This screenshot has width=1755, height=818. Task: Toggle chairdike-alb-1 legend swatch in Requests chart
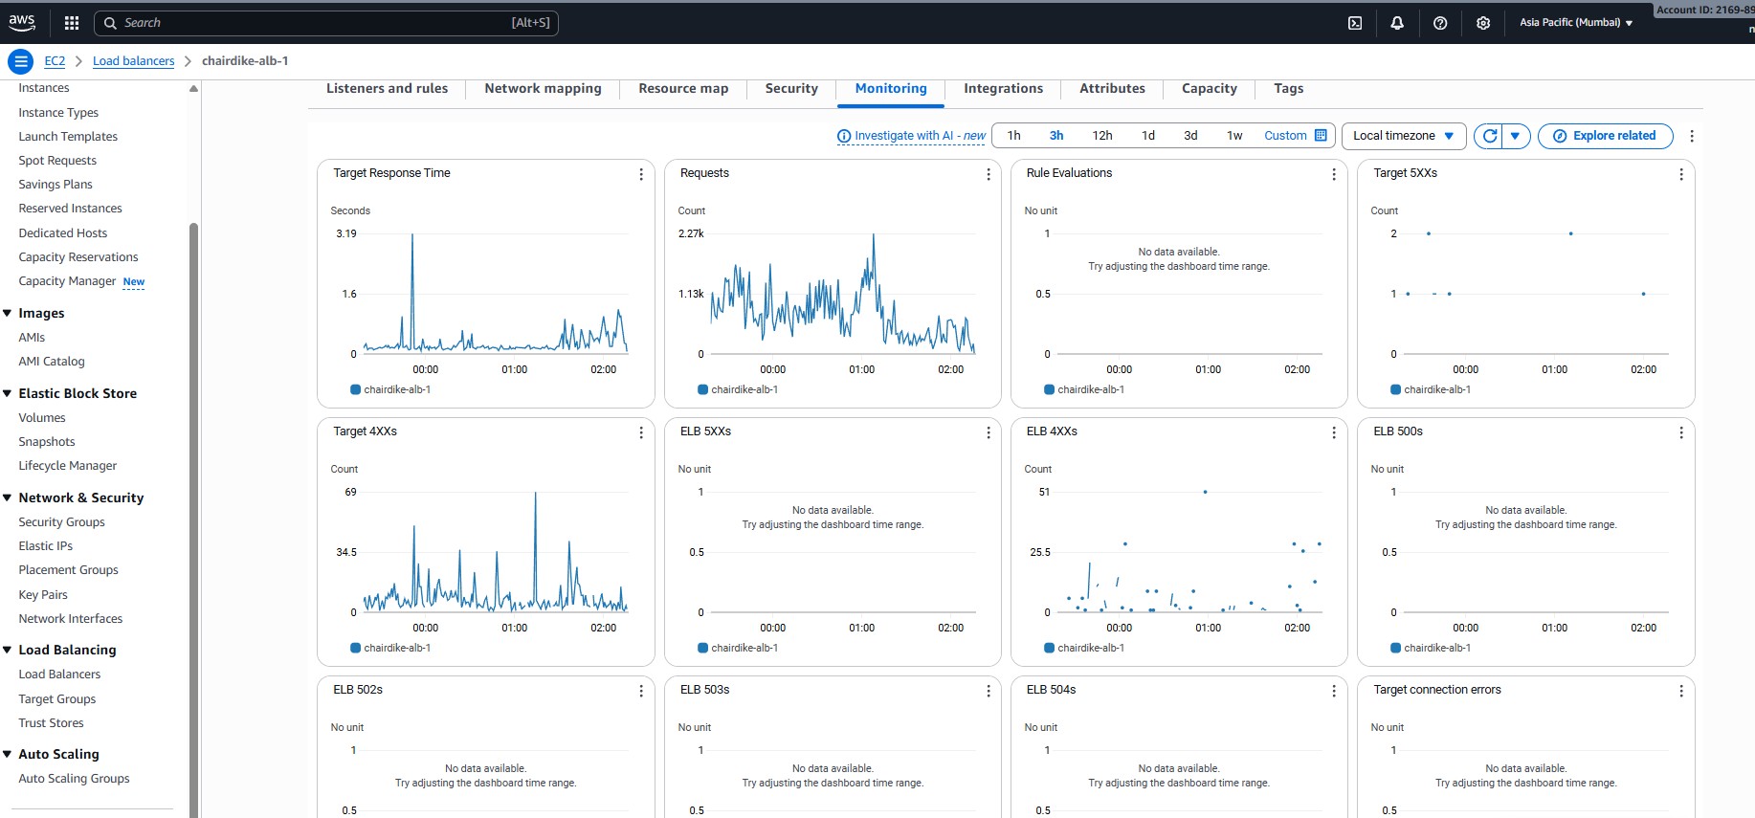[702, 389]
